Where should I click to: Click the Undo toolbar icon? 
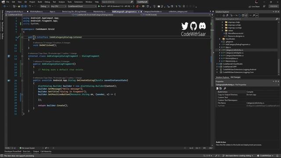[x=30, y=6]
